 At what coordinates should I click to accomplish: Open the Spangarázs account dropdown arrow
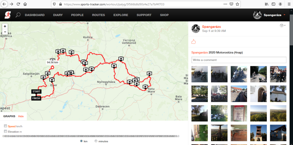point(285,15)
